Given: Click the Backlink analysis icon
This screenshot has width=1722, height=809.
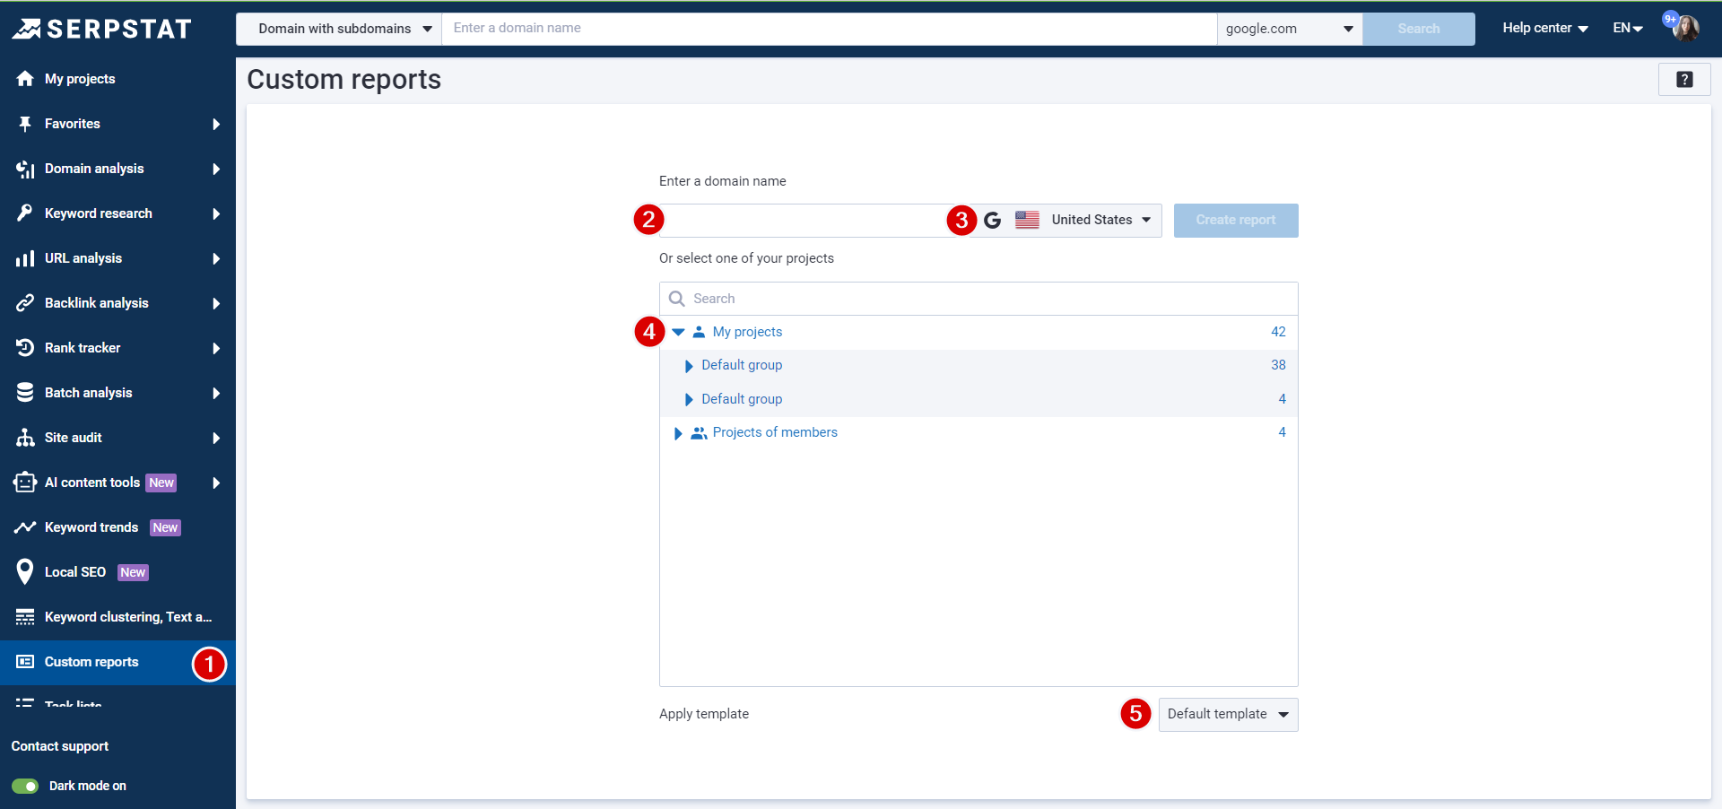Looking at the screenshot, I should coord(25,303).
